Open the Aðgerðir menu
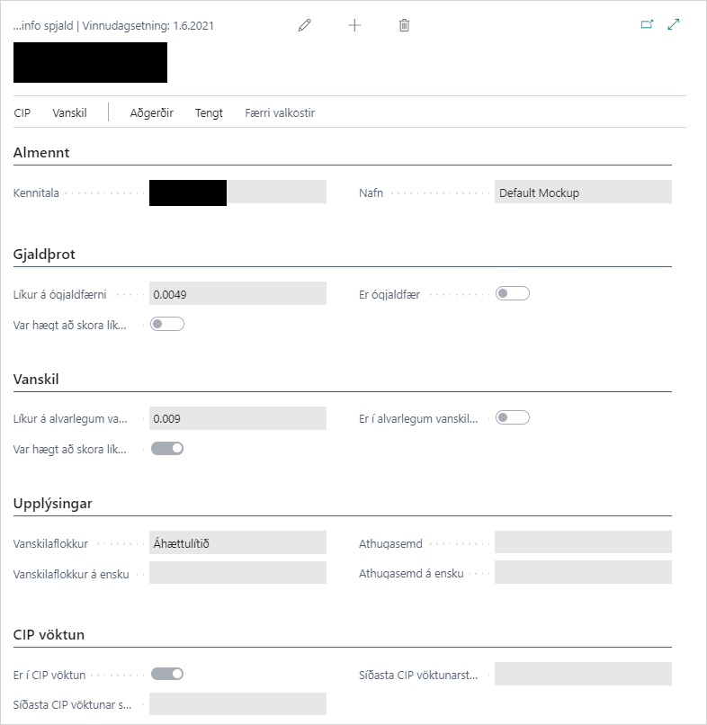Image resolution: width=707 pixels, height=725 pixels. (x=151, y=112)
